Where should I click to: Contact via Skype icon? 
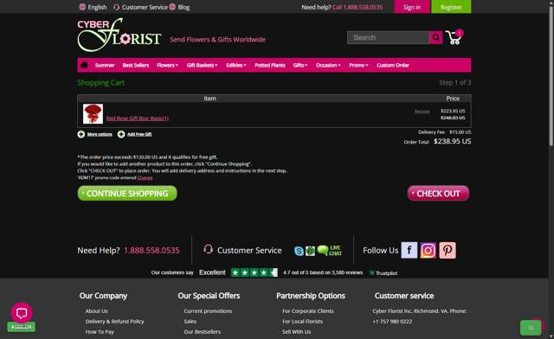click(x=299, y=251)
